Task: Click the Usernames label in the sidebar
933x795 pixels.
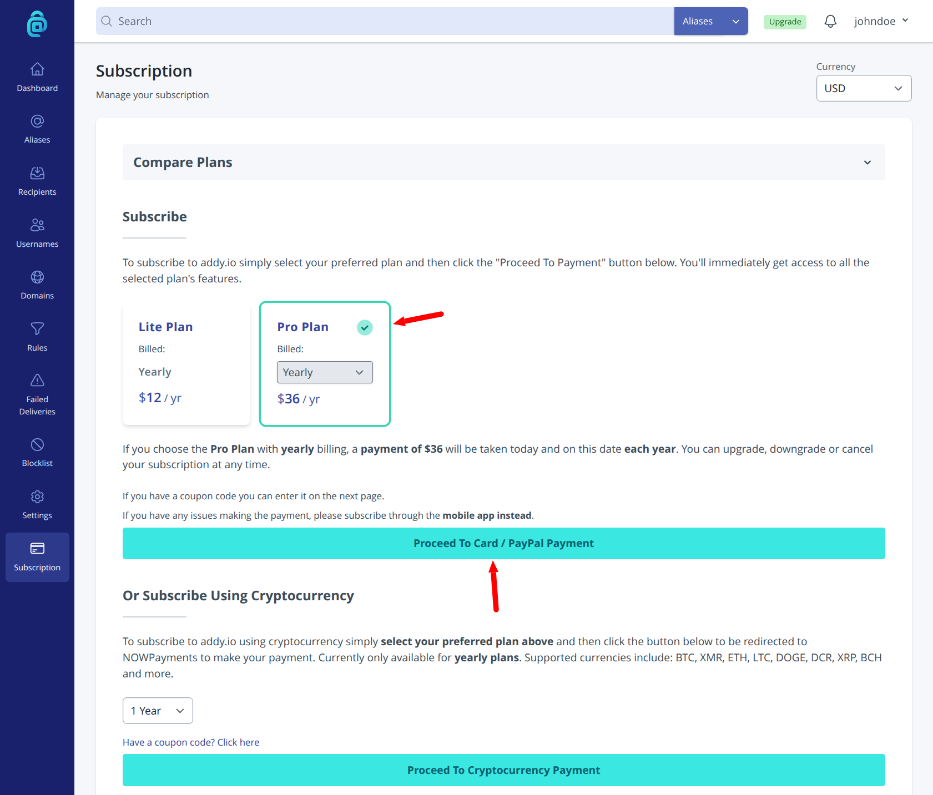Action: (x=37, y=244)
